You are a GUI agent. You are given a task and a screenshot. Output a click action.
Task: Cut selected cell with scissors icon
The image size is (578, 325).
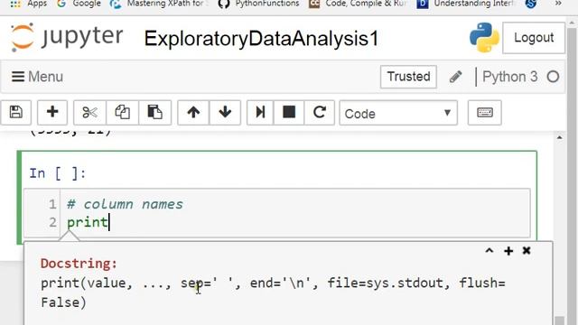(89, 112)
